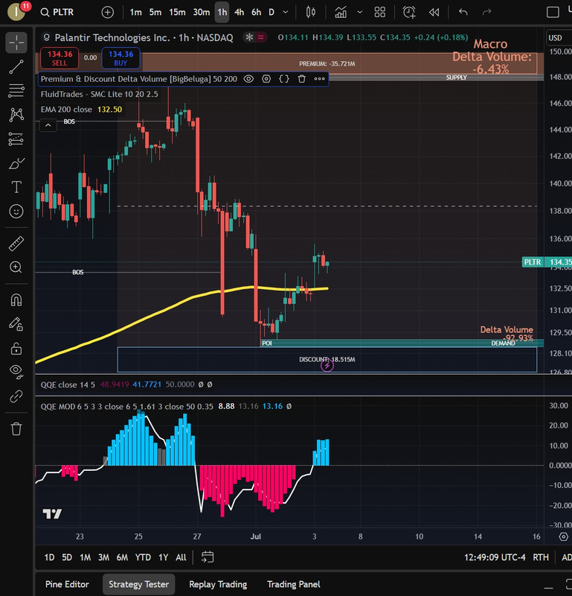Collapse the indicator legend chevron
This screenshot has height=596, width=572.
click(48, 124)
